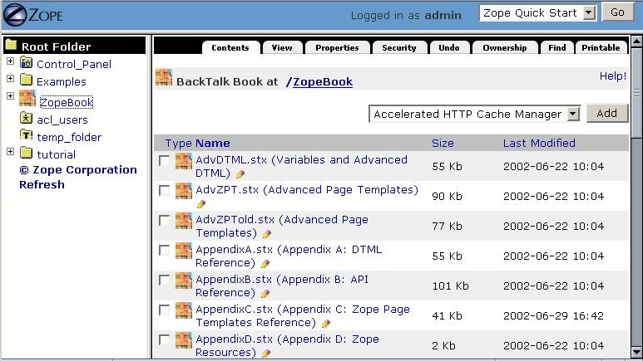This screenshot has height=361, width=643.
Task: Tick the AppendixB.stx checkbox
Action: tap(164, 280)
